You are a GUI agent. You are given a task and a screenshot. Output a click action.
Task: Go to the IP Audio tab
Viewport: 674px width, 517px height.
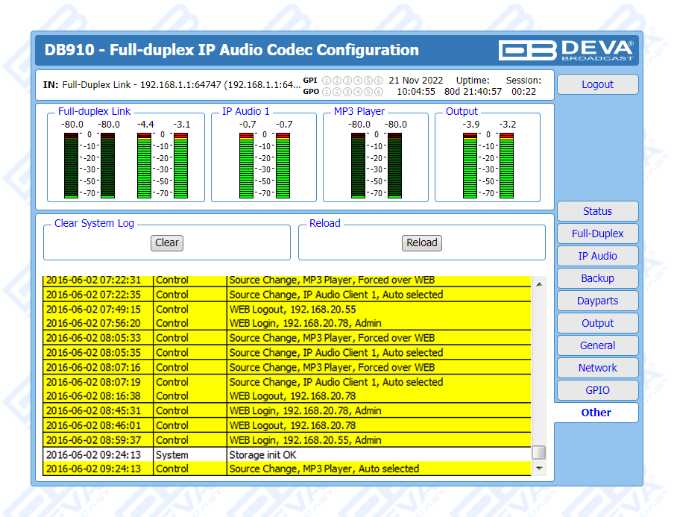[x=597, y=256]
